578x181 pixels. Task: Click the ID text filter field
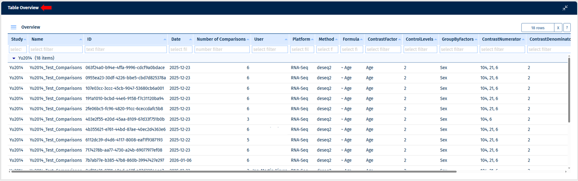pyautogui.click(x=126, y=50)
